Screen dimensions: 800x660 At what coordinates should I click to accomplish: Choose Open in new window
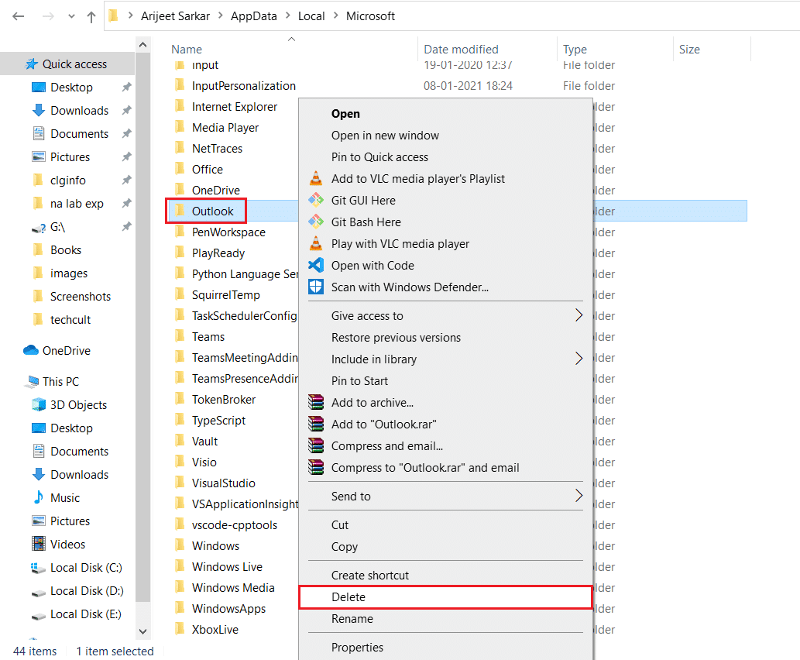click(x=385, y=136)
